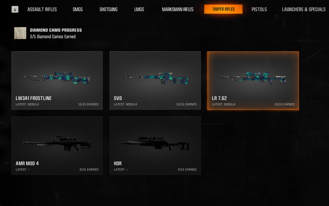Select the SVD sniper rifle image
This screenshot has width=329, height=206.
pos(155,78)
